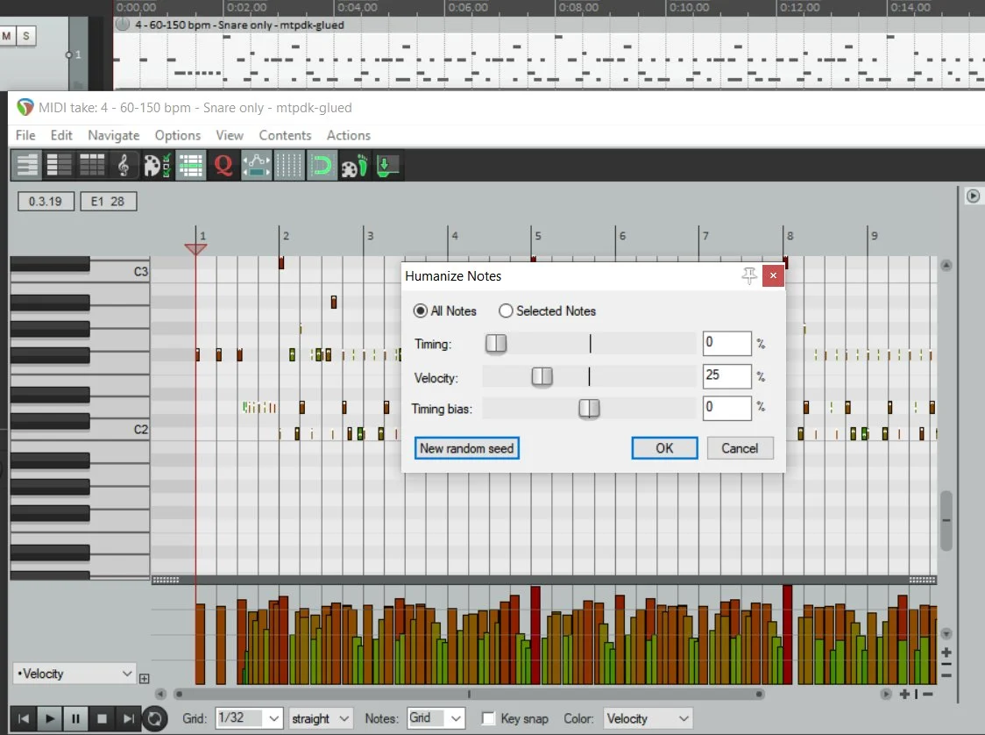Click the Velocity slider handle

(542, 376)
